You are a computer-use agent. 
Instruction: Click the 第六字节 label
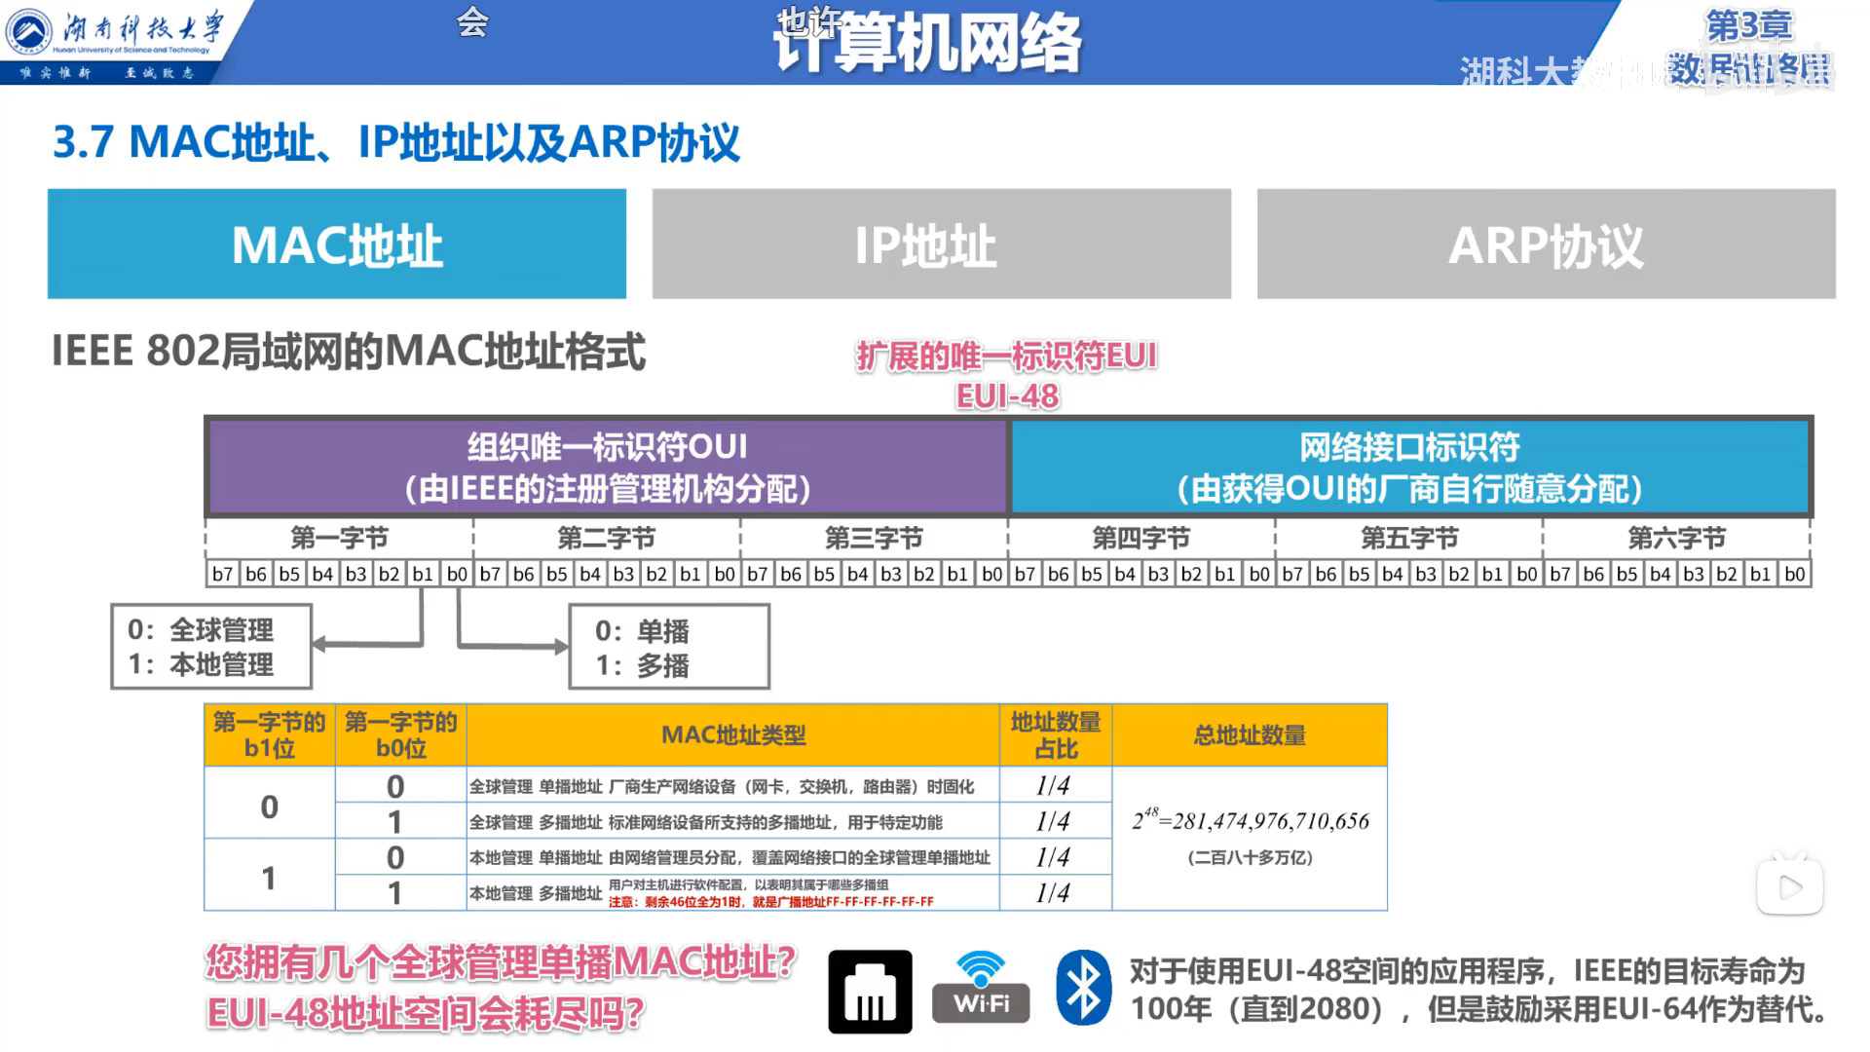coord(1676,538)
